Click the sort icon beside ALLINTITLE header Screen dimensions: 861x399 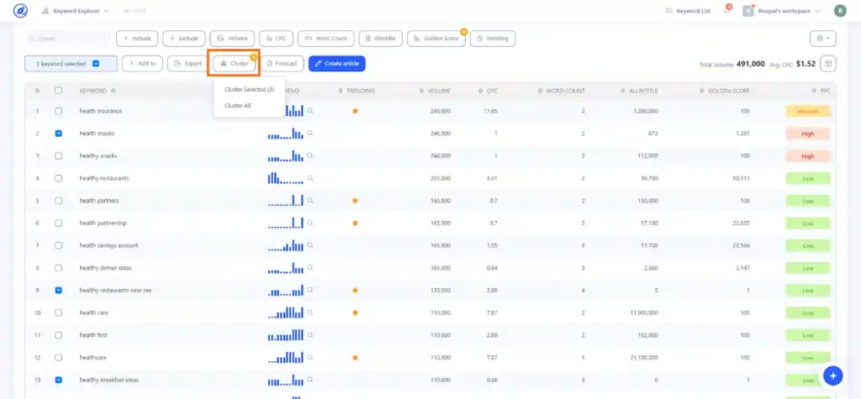coord(623,91)
